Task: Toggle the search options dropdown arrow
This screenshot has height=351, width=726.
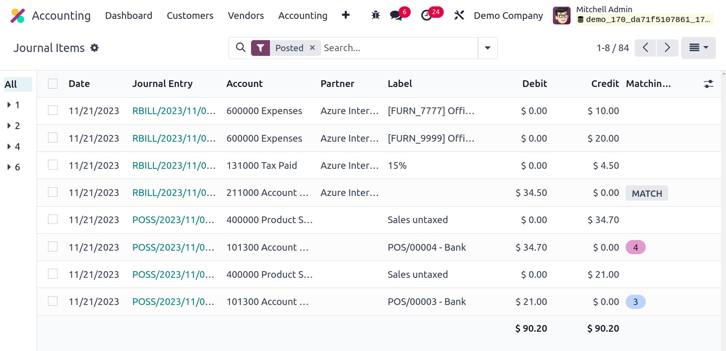Action: click(488, 48)
